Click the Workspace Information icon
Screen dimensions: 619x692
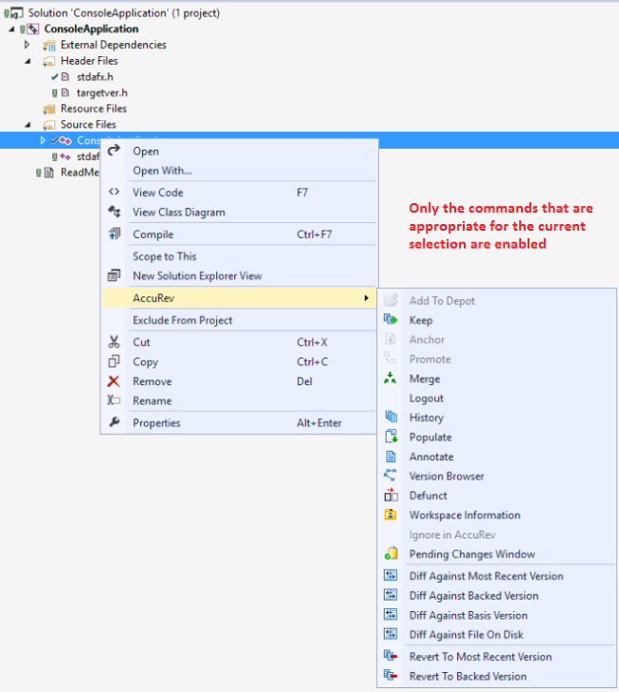click(x=390, y=515)
